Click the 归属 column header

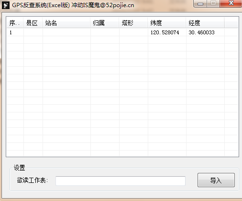click(x=105, y=23)
